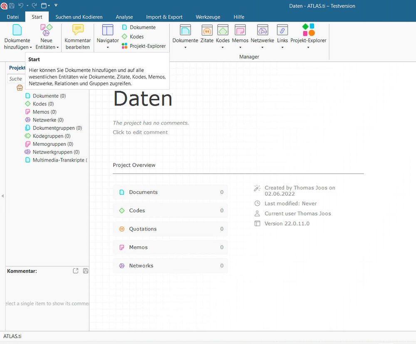Click the Suche search field
Image resolution: width=416 pixels, height=344 pixels.
(15, 79)
